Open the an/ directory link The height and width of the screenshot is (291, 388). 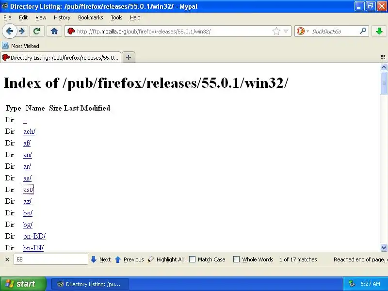tap(28, 155)
